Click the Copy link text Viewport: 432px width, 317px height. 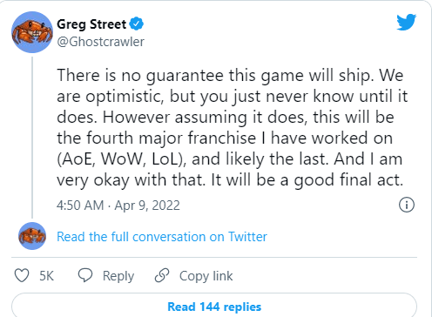coord(206,276)
